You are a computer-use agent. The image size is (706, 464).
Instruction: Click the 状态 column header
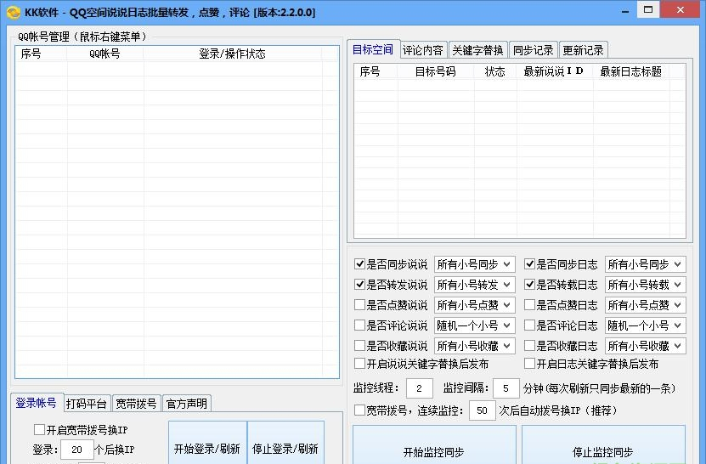(494, 71)
